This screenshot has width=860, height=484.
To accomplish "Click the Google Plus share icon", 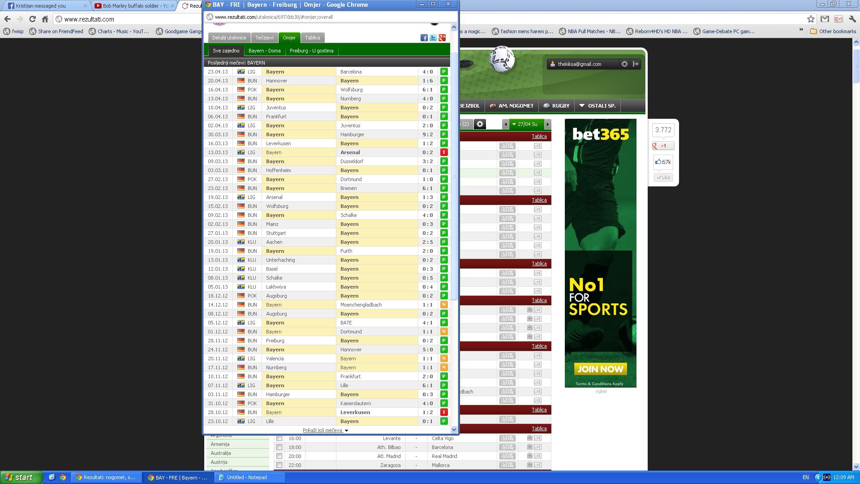I will click(x=442, y=38).
